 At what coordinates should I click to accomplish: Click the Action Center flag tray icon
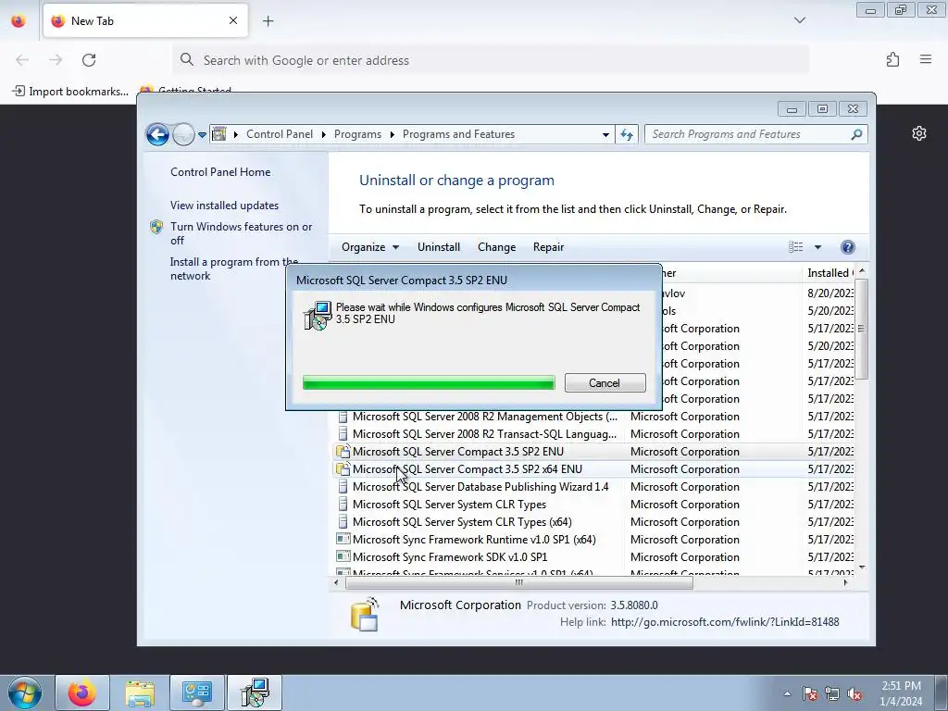click(x=809, y=693)
